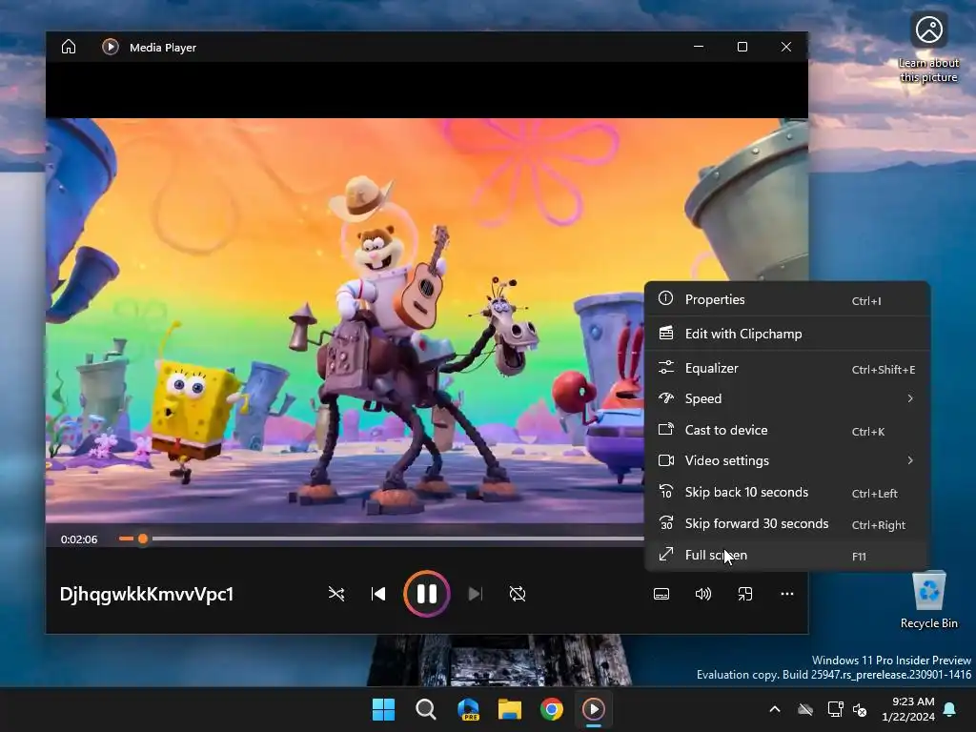Toggle repeat mode

[x=518, y=594]
